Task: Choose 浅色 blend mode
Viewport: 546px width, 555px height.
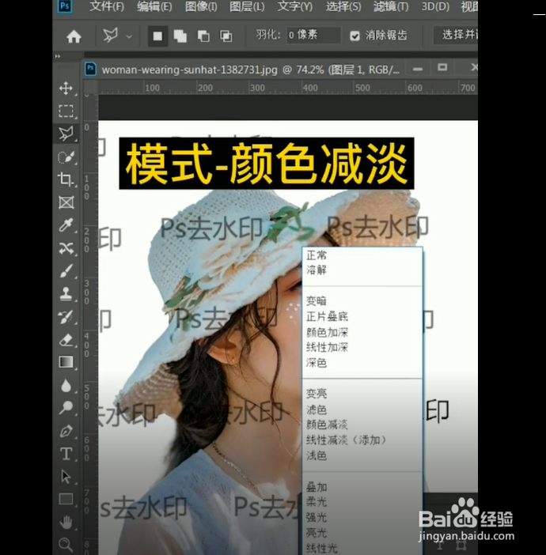Action: pos(317,455)
